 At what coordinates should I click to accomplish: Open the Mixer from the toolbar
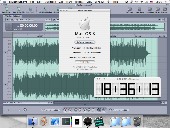point(158,10)
